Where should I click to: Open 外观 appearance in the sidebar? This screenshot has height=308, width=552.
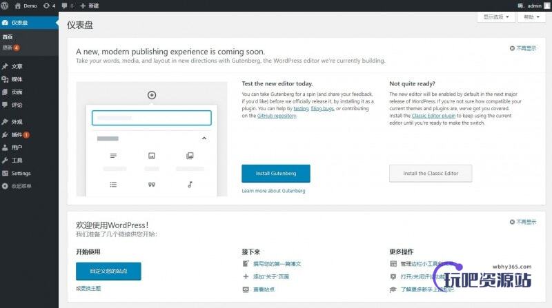pos(29,122)
